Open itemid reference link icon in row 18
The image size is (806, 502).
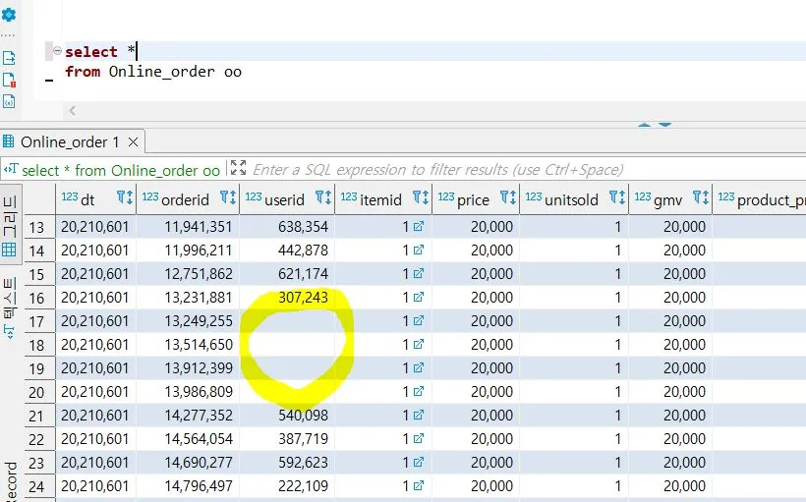(x=419, y=344)
